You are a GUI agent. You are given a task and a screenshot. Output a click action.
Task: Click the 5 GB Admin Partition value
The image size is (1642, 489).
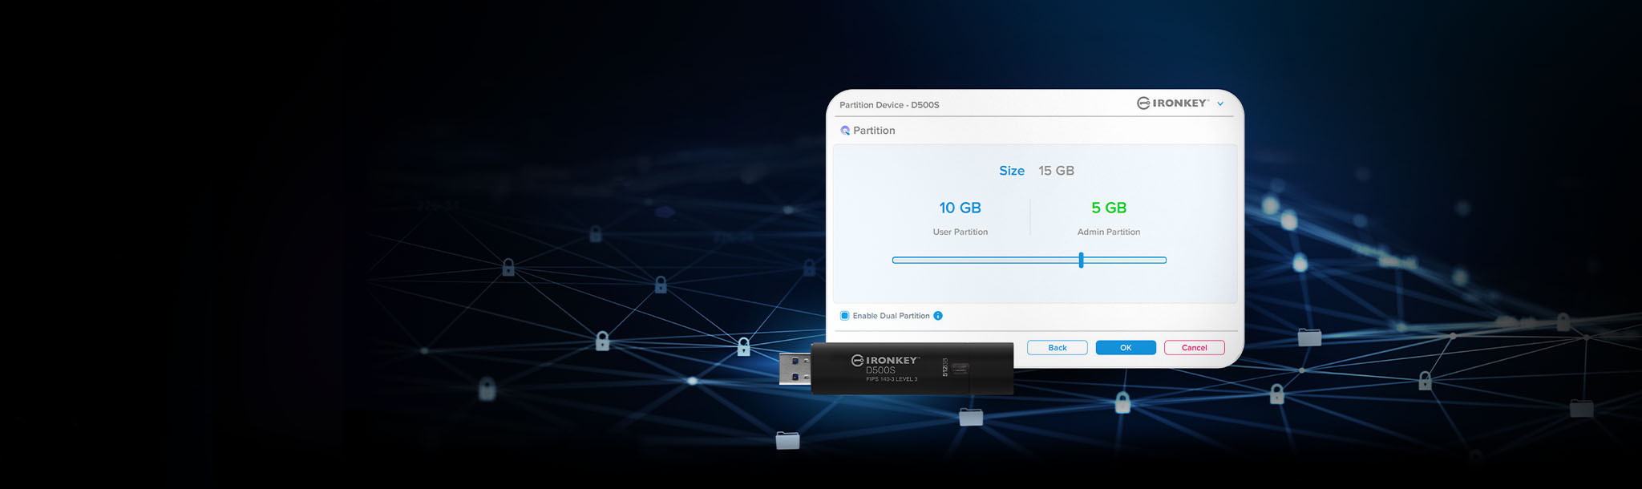[1109, 208]
